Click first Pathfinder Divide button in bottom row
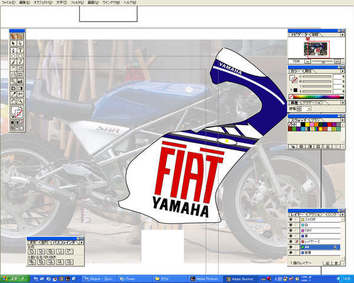The image size is (354, 283). pos(32,262)
